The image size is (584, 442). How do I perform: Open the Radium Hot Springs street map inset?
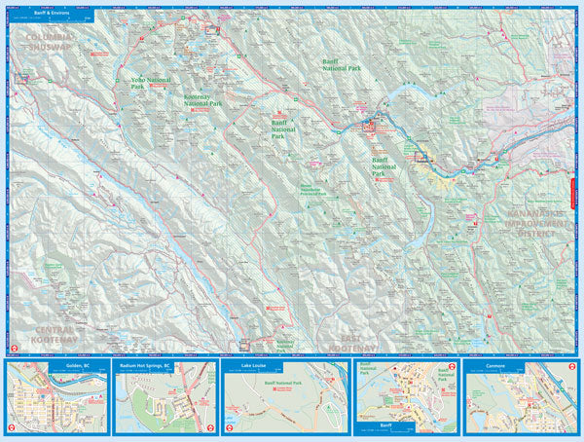(x=165, y=397)
